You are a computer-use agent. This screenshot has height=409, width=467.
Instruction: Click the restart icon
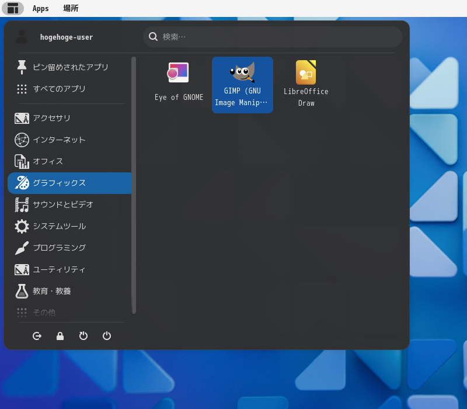[83, 336]
